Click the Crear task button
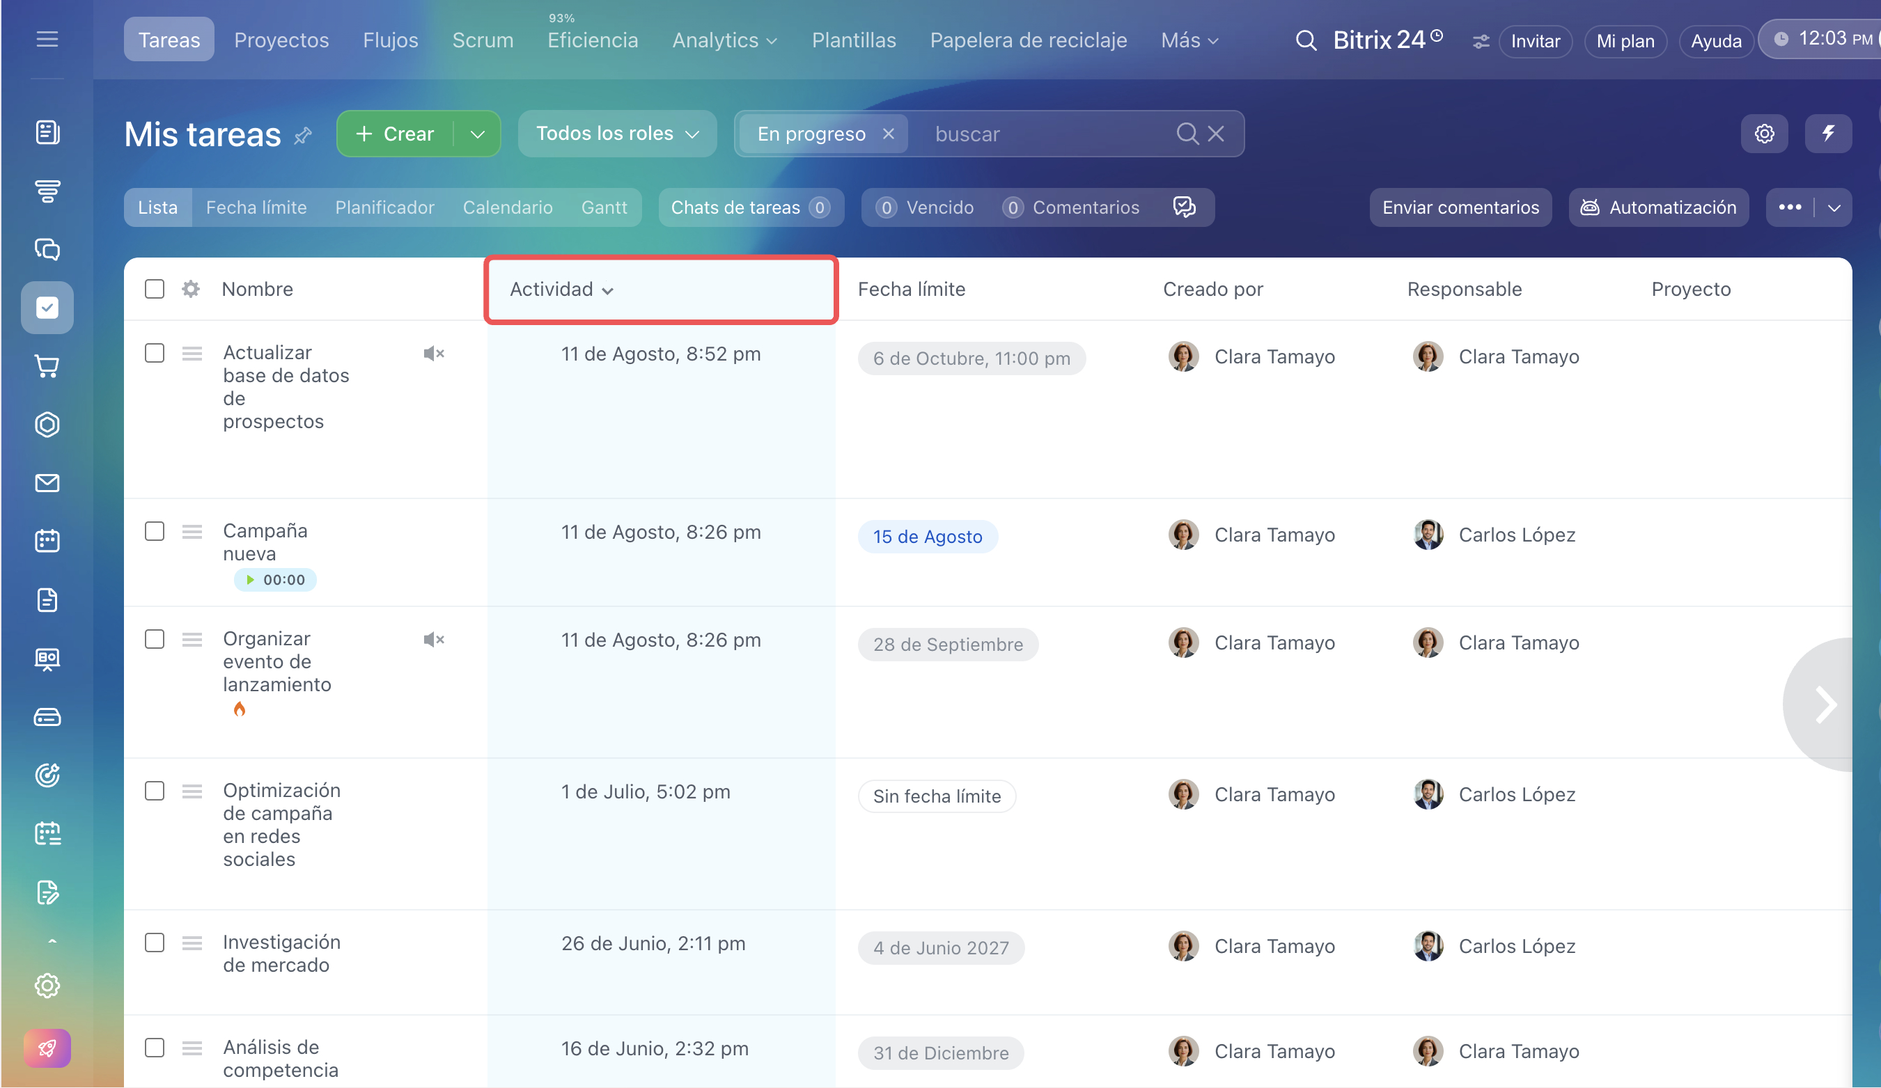The width and height of the screenshot is (1881, 1088). [396, 134]
